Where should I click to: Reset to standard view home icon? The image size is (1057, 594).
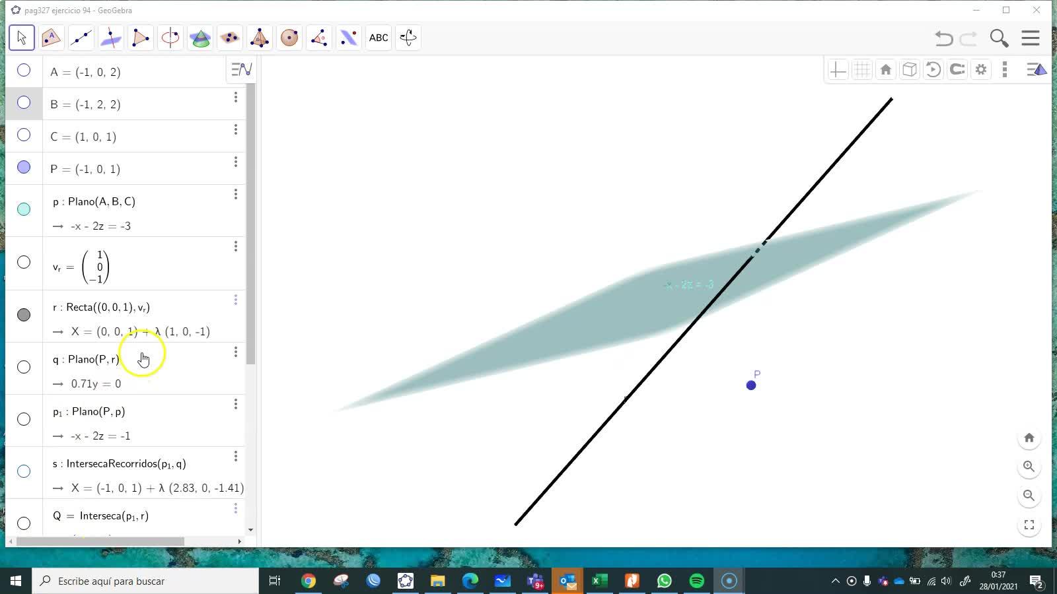[x=886, y=70]
